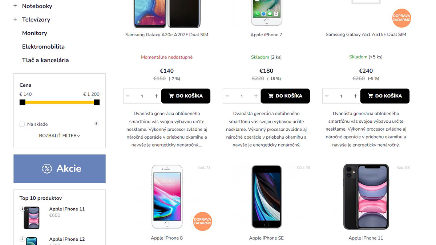Click the Akcie discount percent badge icon

[47, 168]
